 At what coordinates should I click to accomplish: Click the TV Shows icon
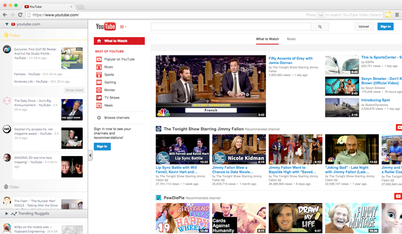pos(99,98)
